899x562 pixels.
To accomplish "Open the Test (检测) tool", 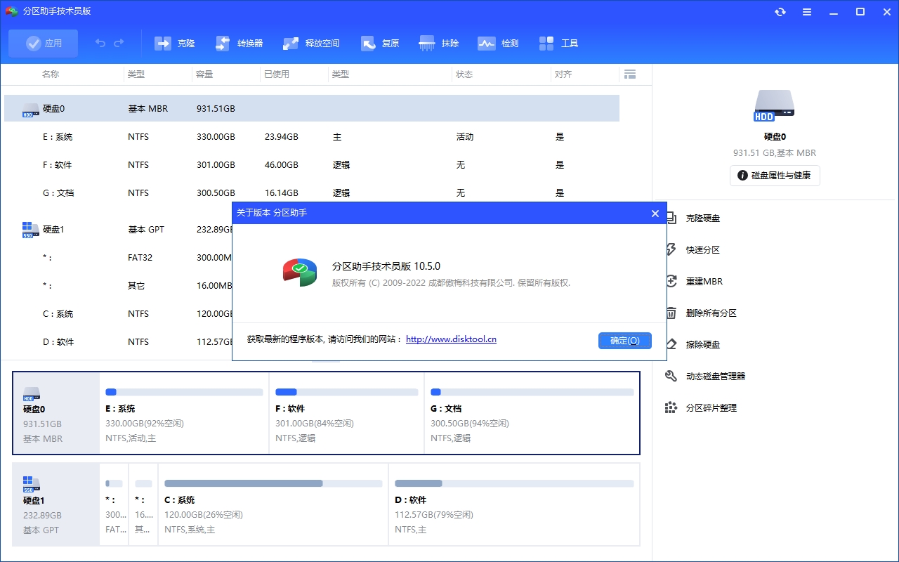I will pyautogui.click(x=487, y=44).
